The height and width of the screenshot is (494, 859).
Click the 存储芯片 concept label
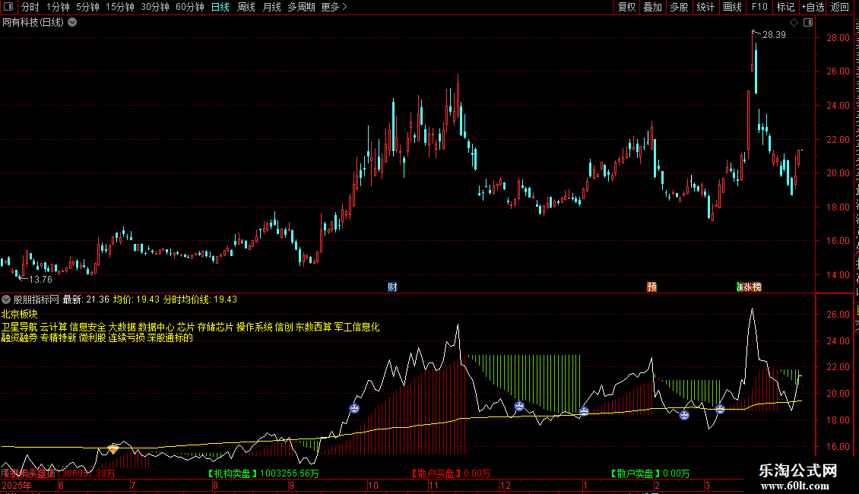tap(215, 327)
